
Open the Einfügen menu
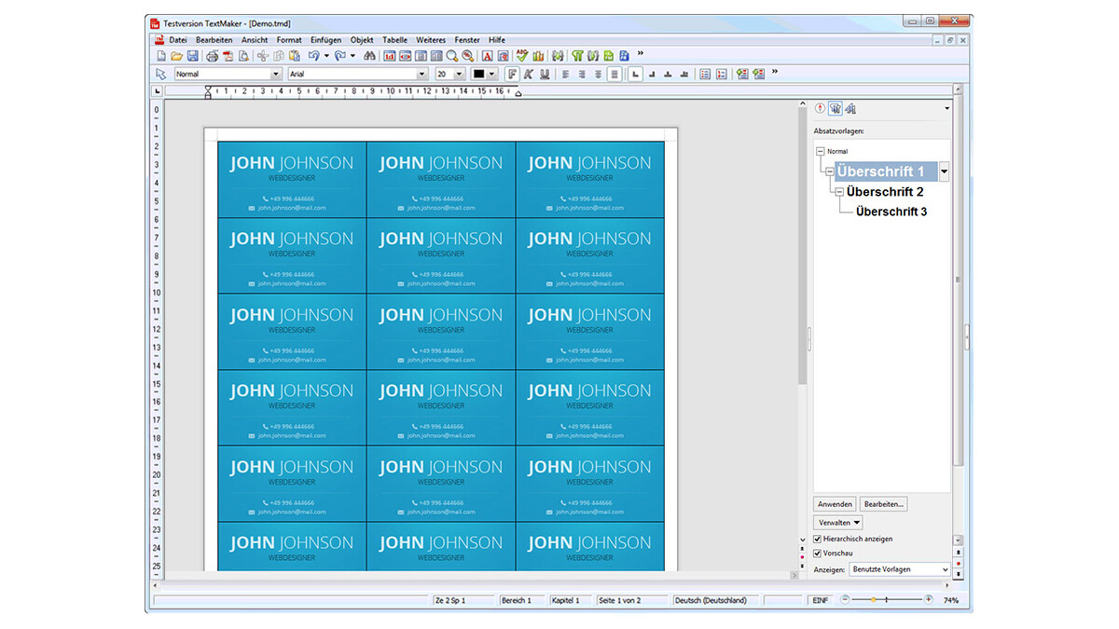click(x=325, y=40)
